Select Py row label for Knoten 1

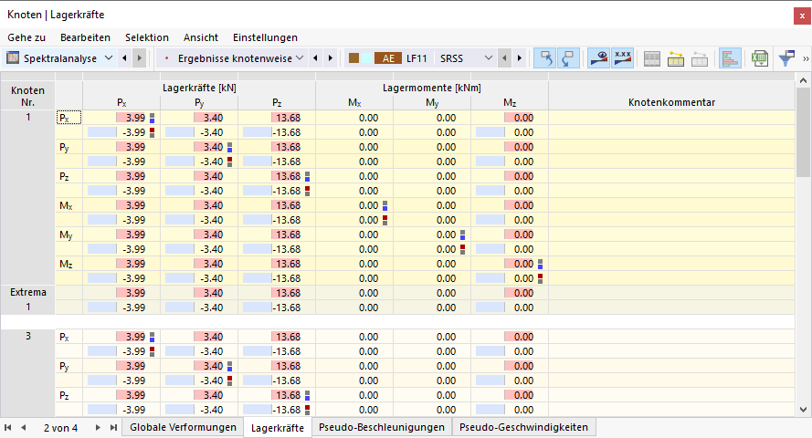[x=69, y=147]
